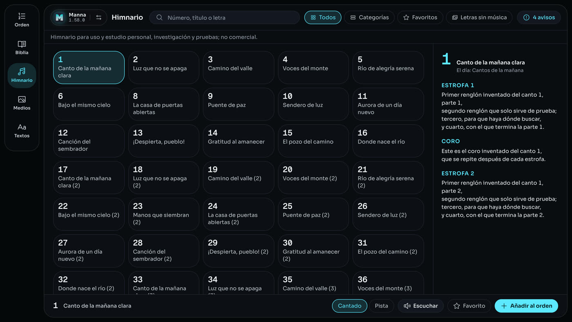Click Añadir al orden button
The width and height of the screenshot is (572, 322).
point(526,306)
